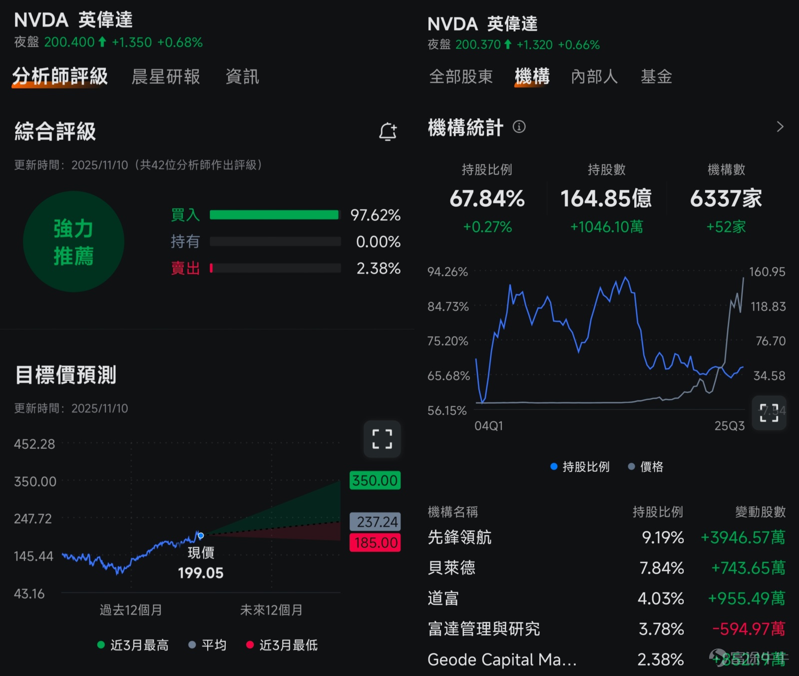Click the 67.84% holdings ratio value
This screenshot has width=799, height=676.
[x=487, y=199]
